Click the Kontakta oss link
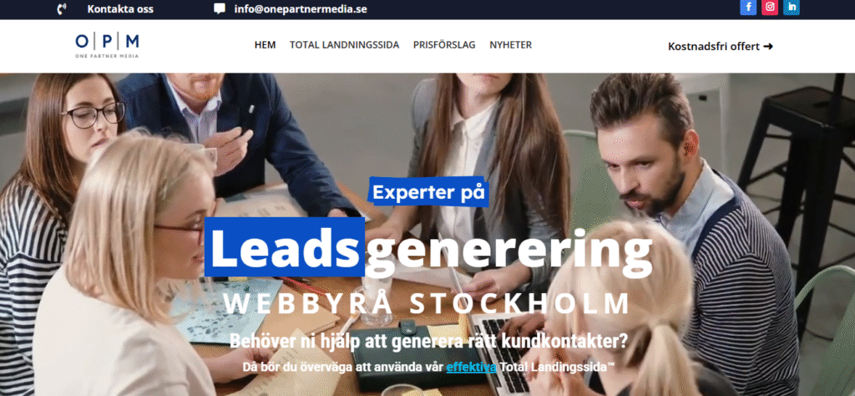 (120, 9)
